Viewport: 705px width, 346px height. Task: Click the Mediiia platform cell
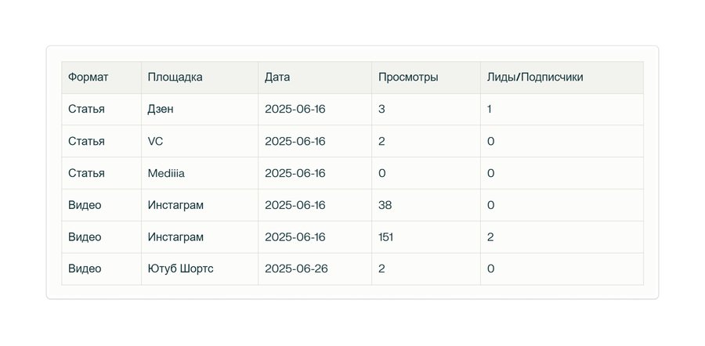point(166,173)
